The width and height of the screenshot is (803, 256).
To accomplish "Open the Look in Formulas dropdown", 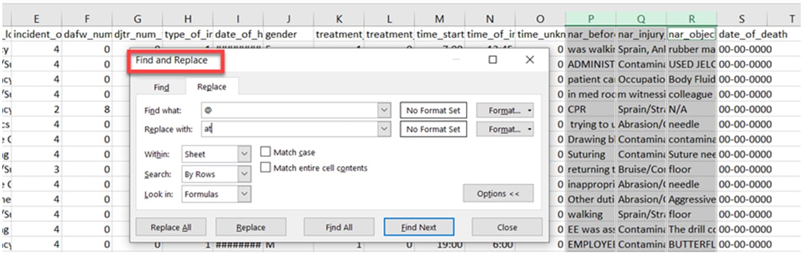I will tap(244, 194).
